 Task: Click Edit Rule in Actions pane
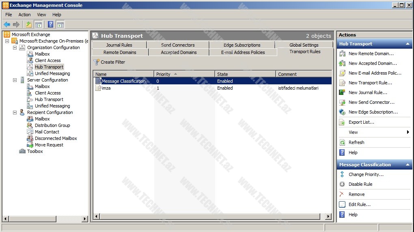(359, 204)
